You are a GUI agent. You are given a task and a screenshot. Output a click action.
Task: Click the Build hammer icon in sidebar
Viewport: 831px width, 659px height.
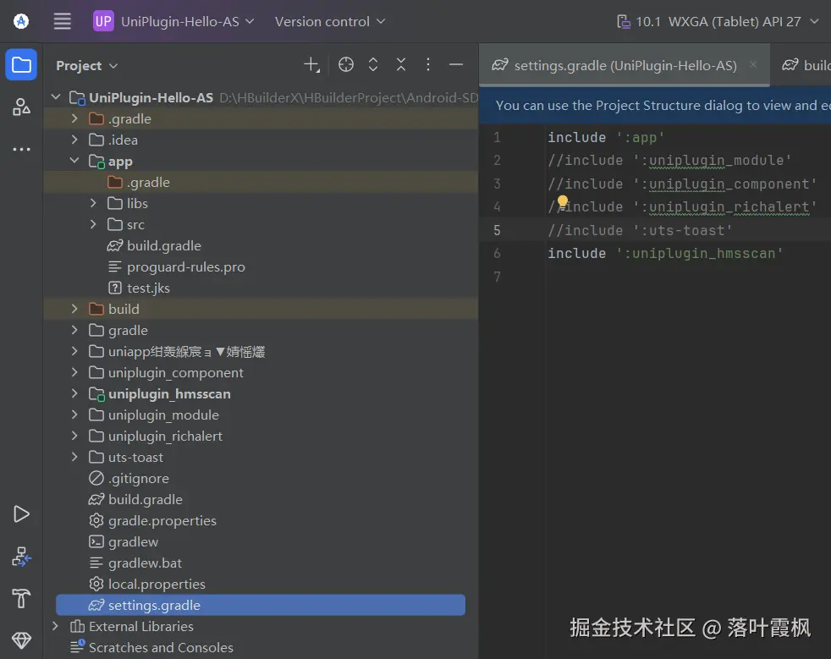21,598
